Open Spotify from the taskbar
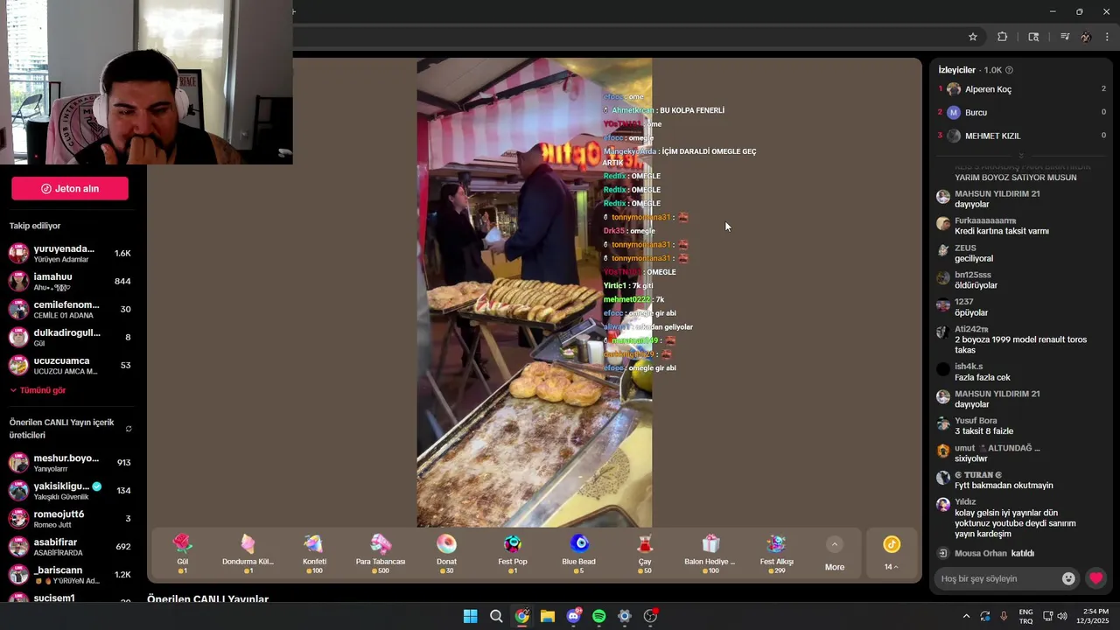This screenshot has height=630, width=1120. pos(598,616)
